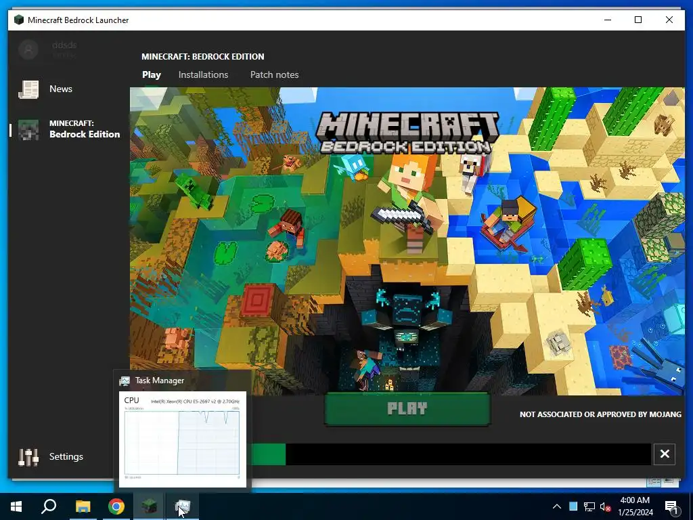
Task: Click the launcher title bar cube icon
Action: tap(18, 20)
